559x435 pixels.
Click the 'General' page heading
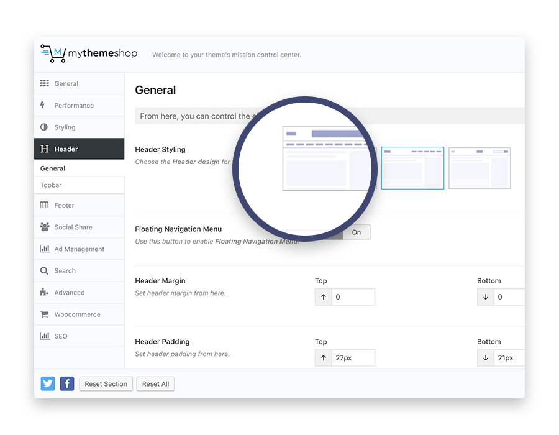155,90
